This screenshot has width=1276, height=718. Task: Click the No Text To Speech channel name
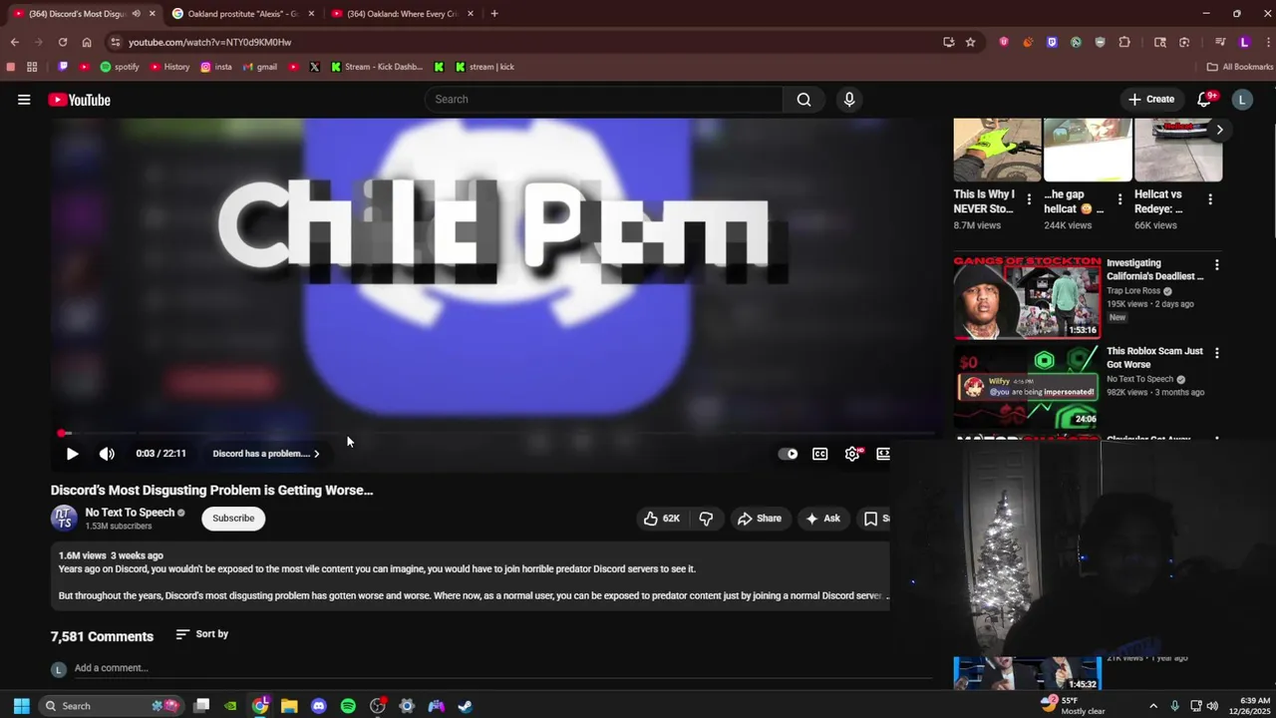click(130, 513)
